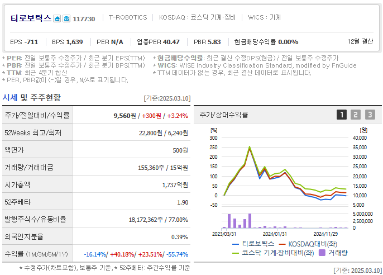383x275 pixels.
Task: Click the chart peak near 250%
Action: pyautogui.click(x=250, y=147)
